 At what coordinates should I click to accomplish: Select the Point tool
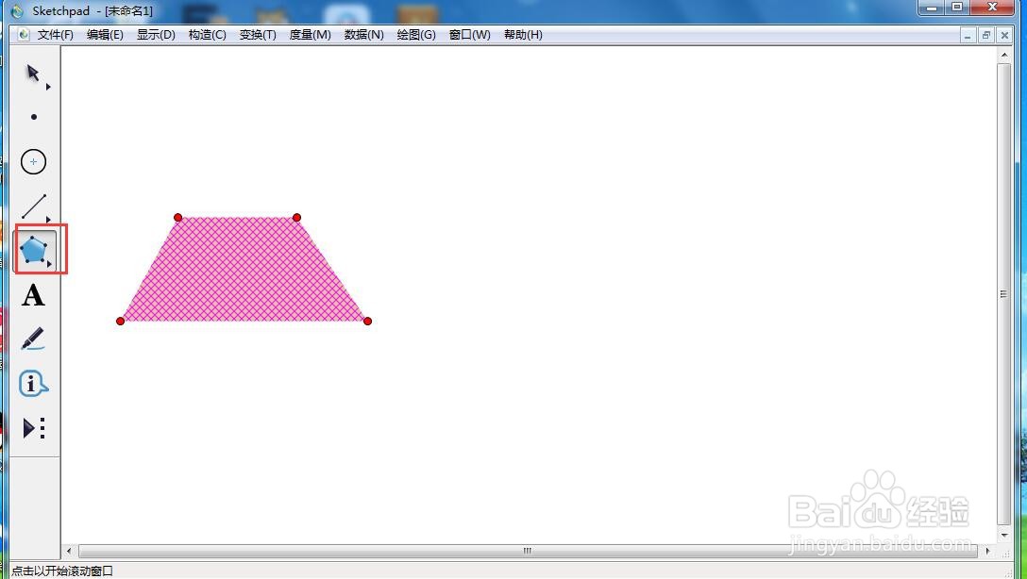(x=34, y=117)
